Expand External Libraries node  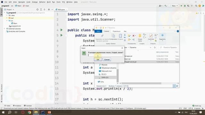pyautogui.click(x=4, y=29)
